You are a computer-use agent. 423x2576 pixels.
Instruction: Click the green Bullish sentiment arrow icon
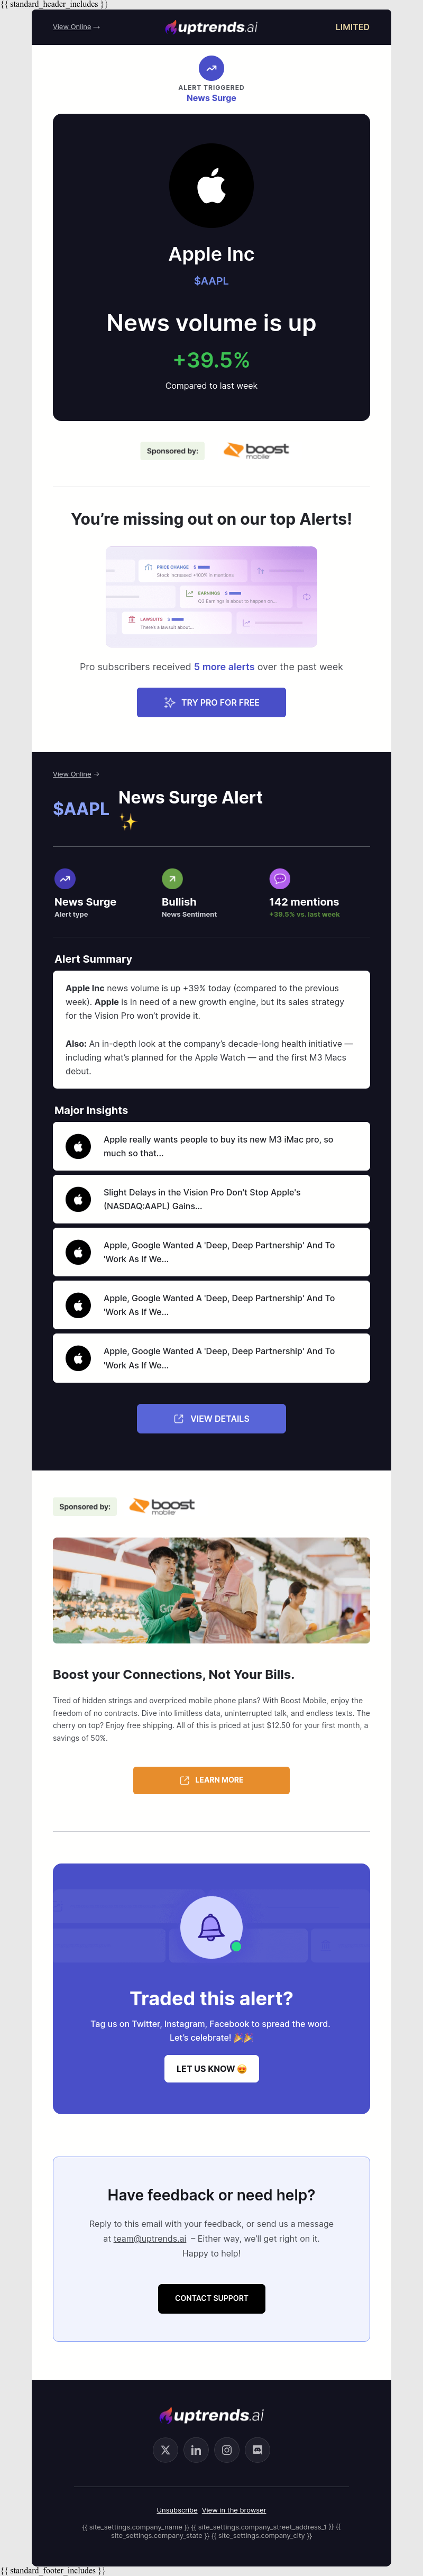[x=172, y=878]
